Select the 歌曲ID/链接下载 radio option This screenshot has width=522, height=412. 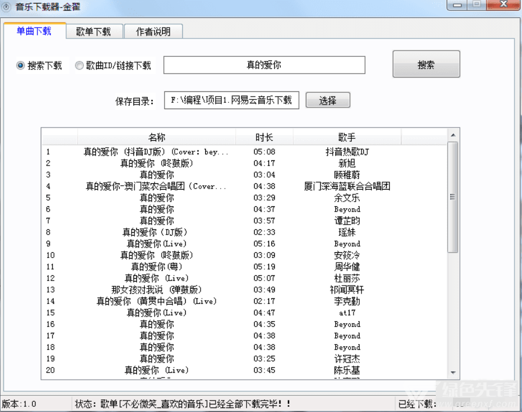tap(113, 66)
